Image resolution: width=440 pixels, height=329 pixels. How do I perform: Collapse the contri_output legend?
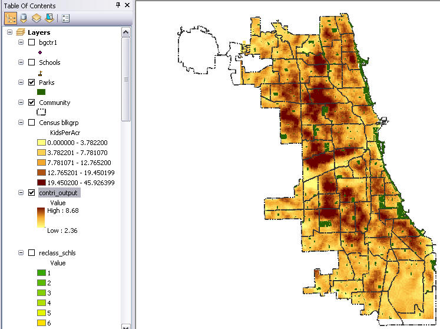click(x=21, y=193)
